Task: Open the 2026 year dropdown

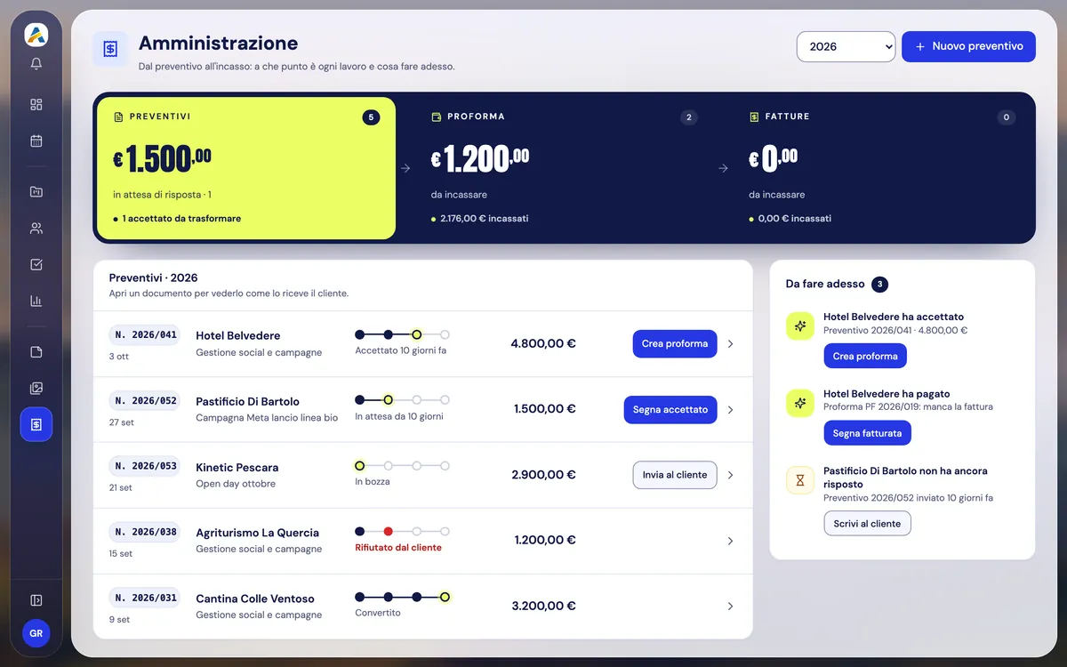Action: tap(846, 46)
